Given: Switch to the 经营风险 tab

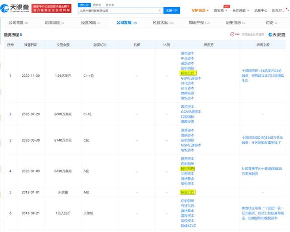Looking at the screenshot, I should (x=91, y=23).
